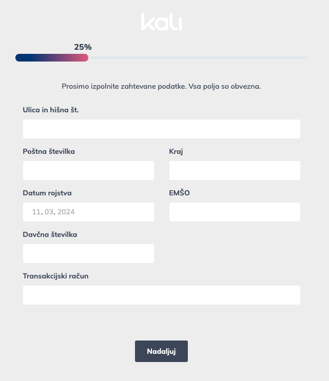
Task: Select the month value 03 in birth date
Action: [49, 212]
